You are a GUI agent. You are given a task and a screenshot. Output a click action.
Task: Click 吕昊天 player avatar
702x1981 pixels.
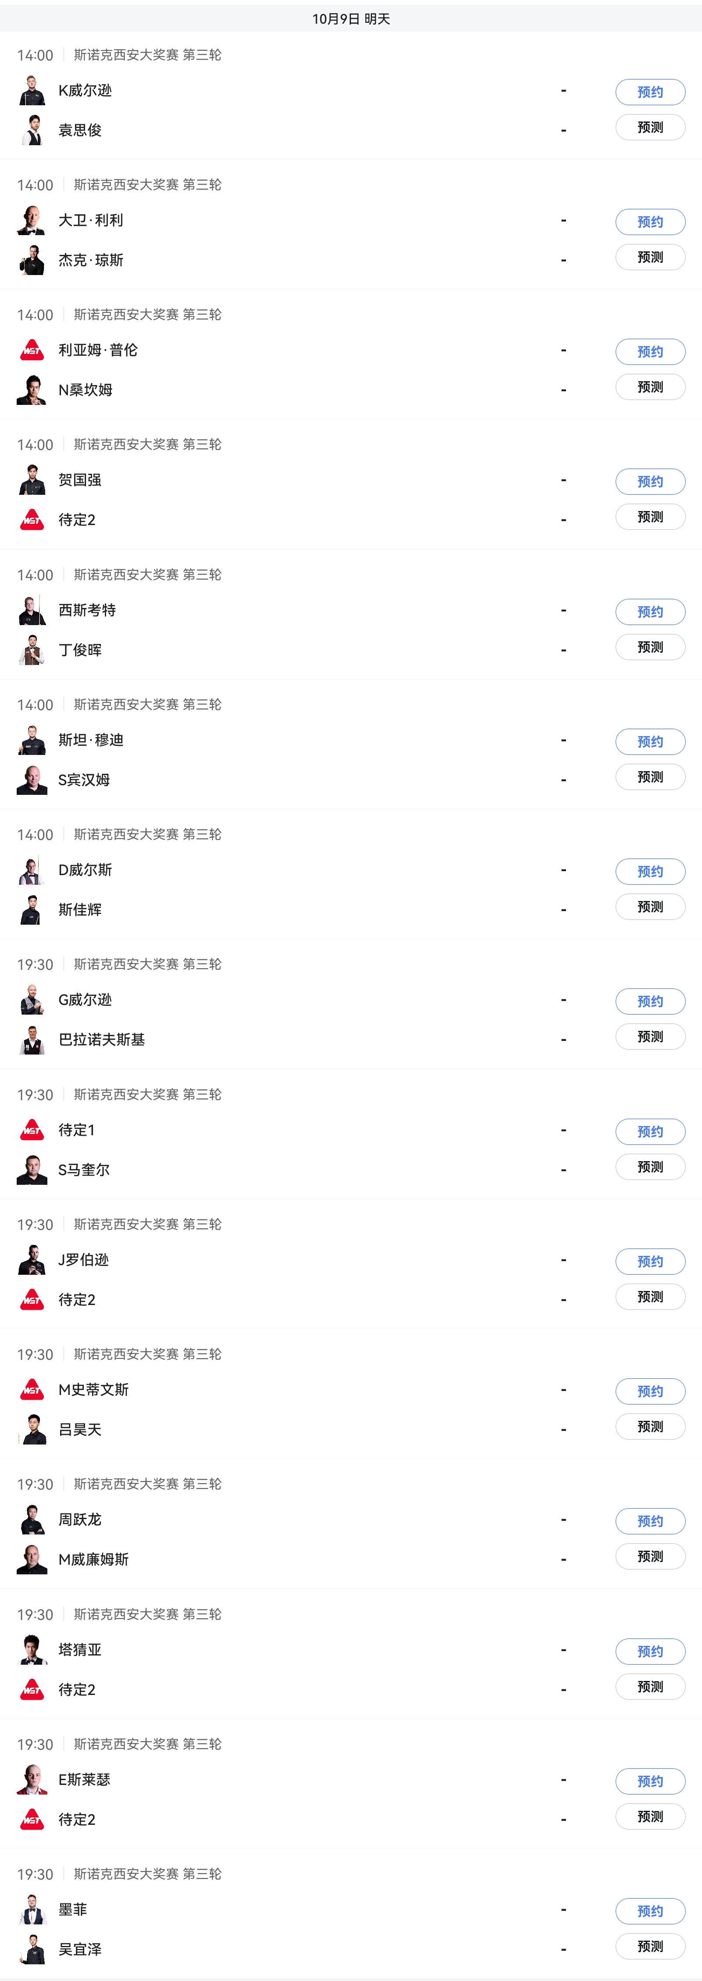pos(32,1430)
